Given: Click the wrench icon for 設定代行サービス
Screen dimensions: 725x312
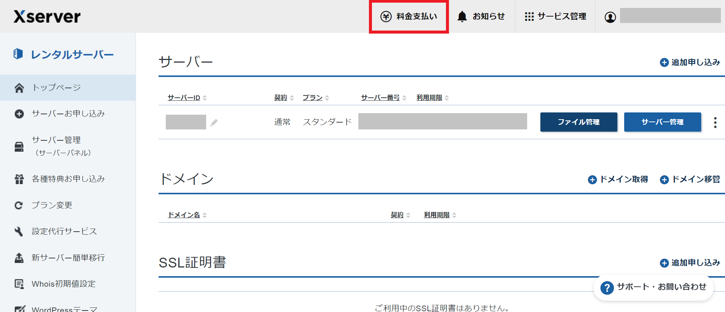Looking at the screenshot, I should pos(19,232).
